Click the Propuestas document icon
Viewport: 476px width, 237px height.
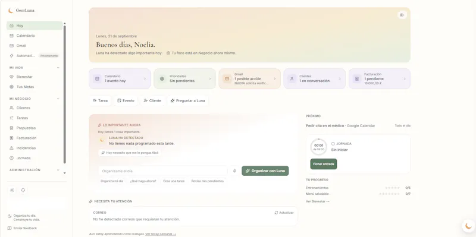[x=11, y=128]
